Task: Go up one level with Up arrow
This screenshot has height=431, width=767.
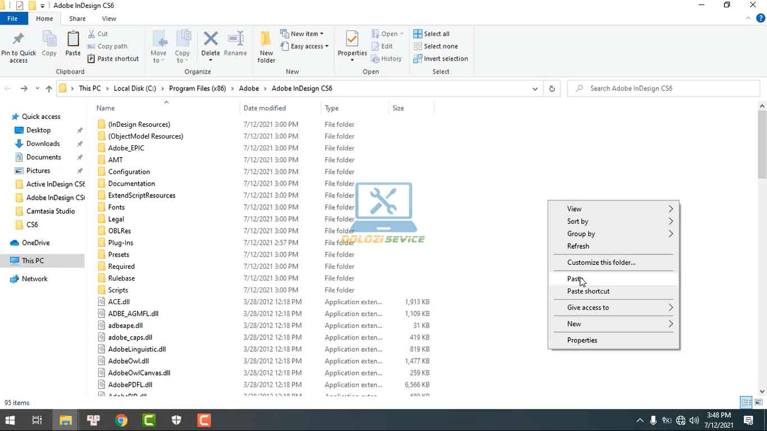Action: (49, 89)
